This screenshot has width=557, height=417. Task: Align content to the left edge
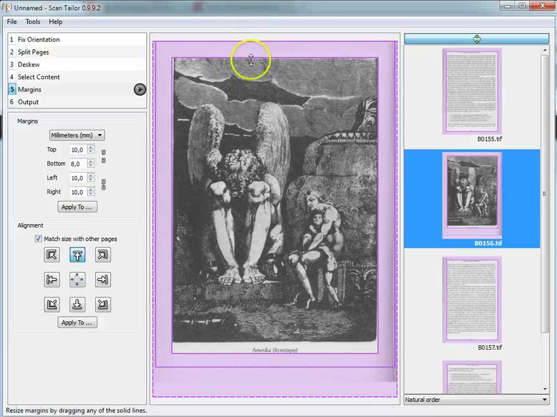coord(52,279)
